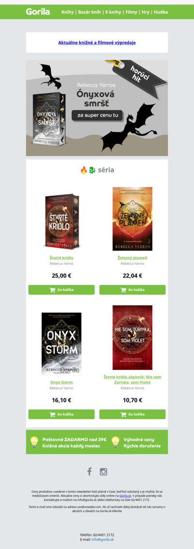Screen dimensions: 194x549
Task: Open the Facebook icon link
Action: (x=90, y=471)
